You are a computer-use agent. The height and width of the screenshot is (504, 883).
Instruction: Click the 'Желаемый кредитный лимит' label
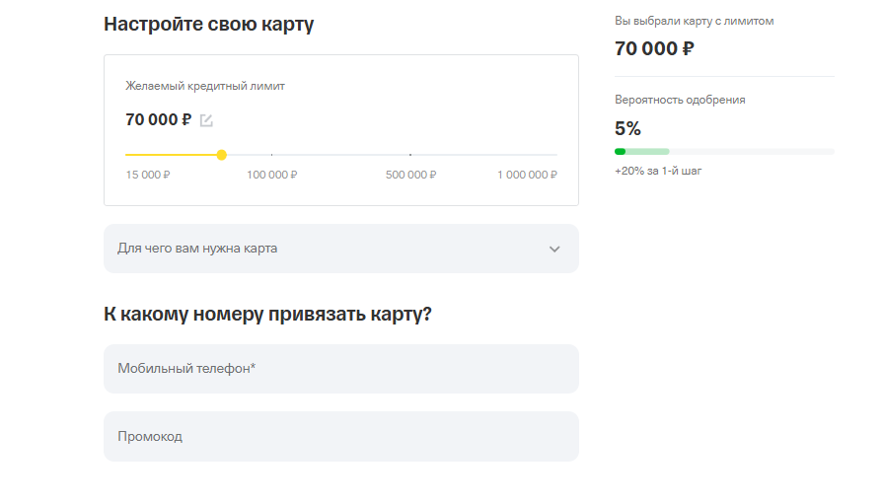point(205,86)
